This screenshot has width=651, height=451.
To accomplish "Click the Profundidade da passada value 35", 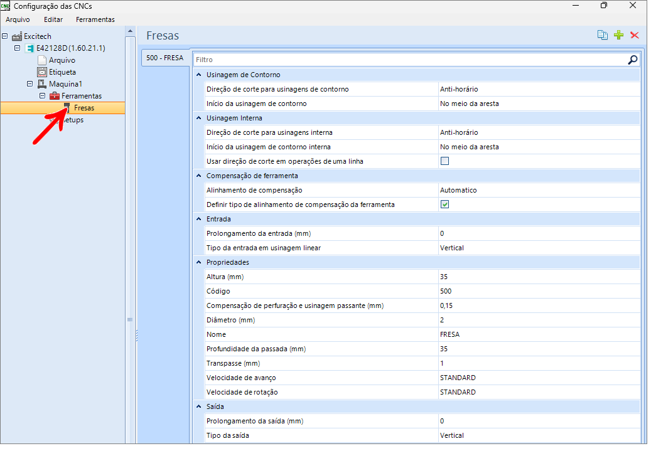I will (x=443, y=349).
